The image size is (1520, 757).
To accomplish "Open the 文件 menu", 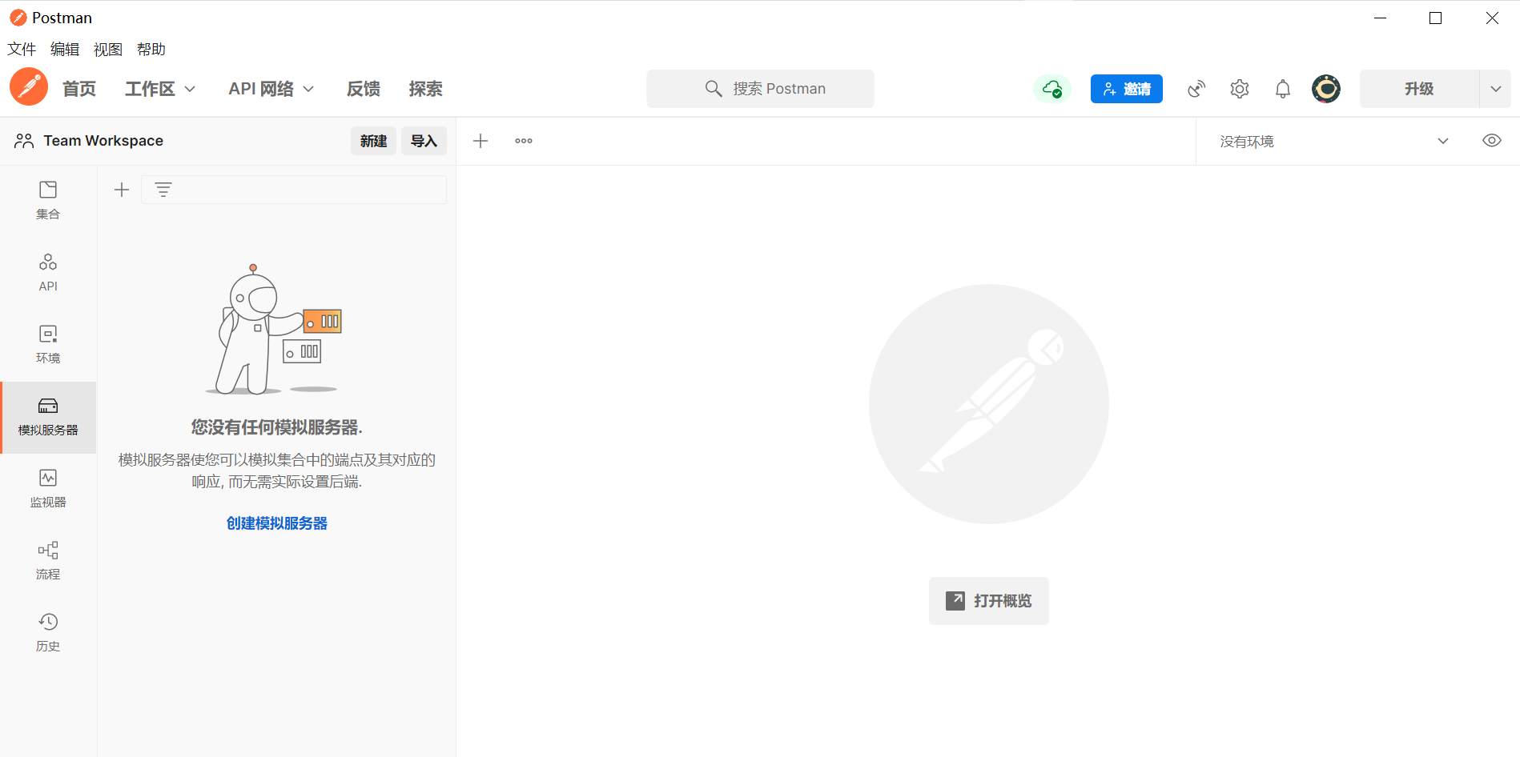I will pos(22,50).
